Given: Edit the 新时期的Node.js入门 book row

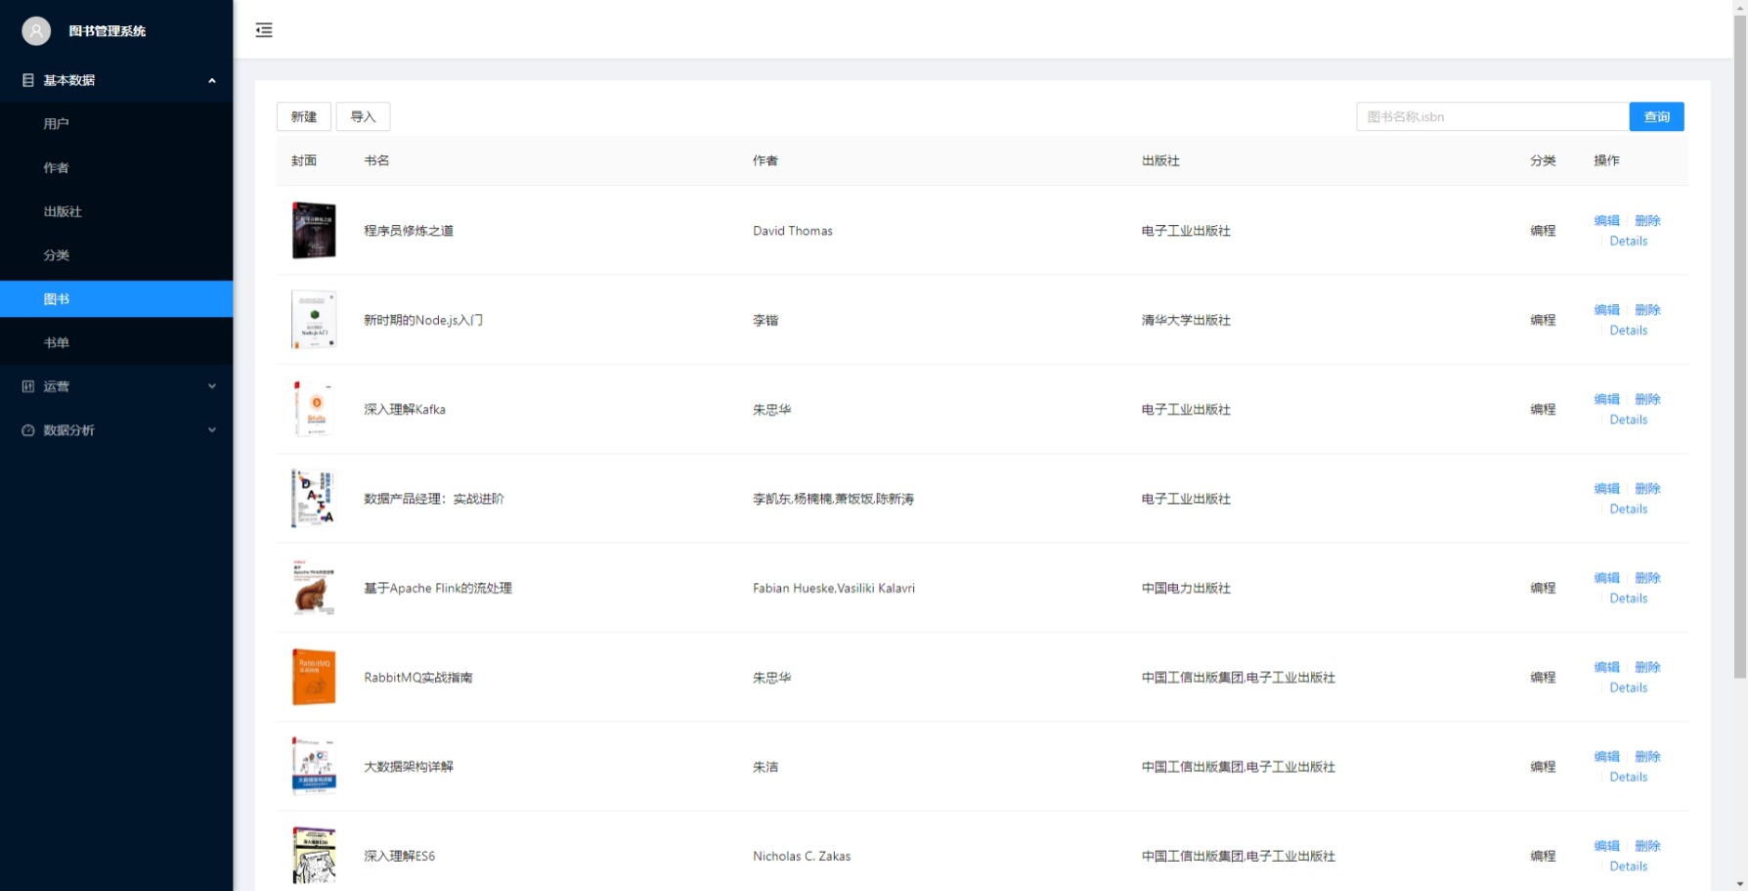Looking at the screenshot, I should click(x=1606, y=310).
